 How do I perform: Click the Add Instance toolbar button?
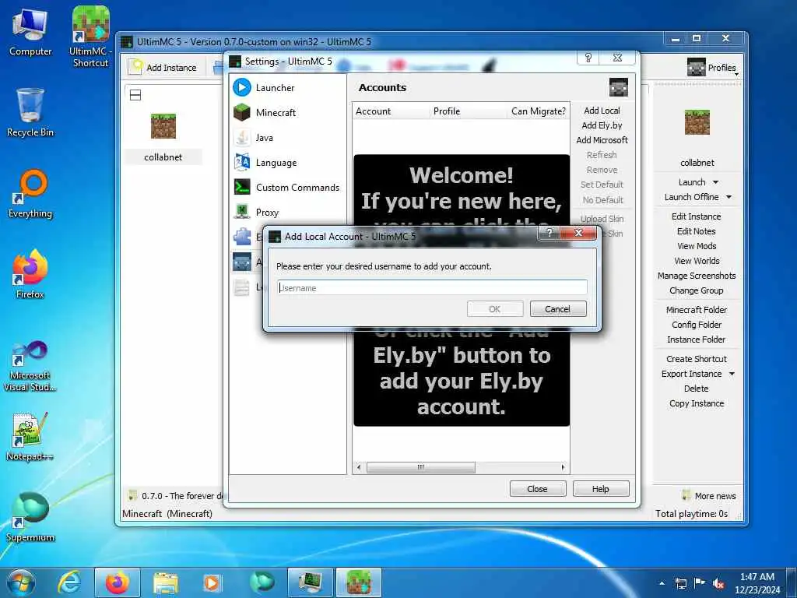pyautogui.click(x=163, y=67)
